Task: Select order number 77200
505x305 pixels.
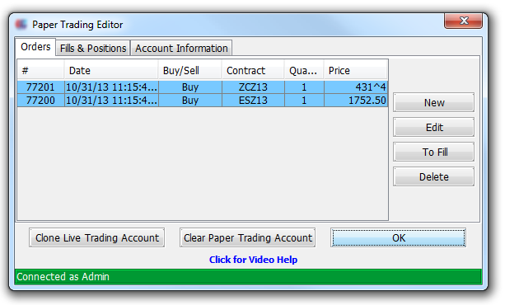Action: (40, 101)
